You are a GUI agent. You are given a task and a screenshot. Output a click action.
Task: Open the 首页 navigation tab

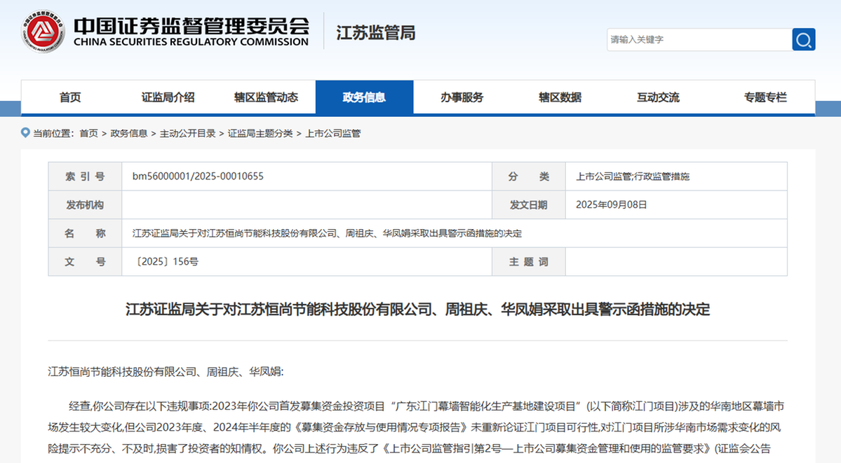coord(70,97)
